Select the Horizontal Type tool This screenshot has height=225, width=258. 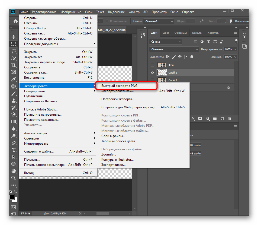[x=14, y=150]
